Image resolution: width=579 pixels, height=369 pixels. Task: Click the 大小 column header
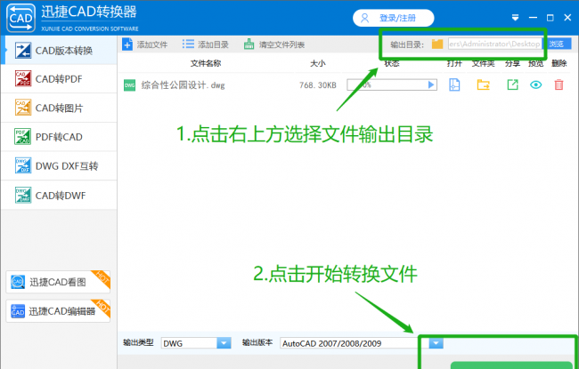click(x=318, y=63)
